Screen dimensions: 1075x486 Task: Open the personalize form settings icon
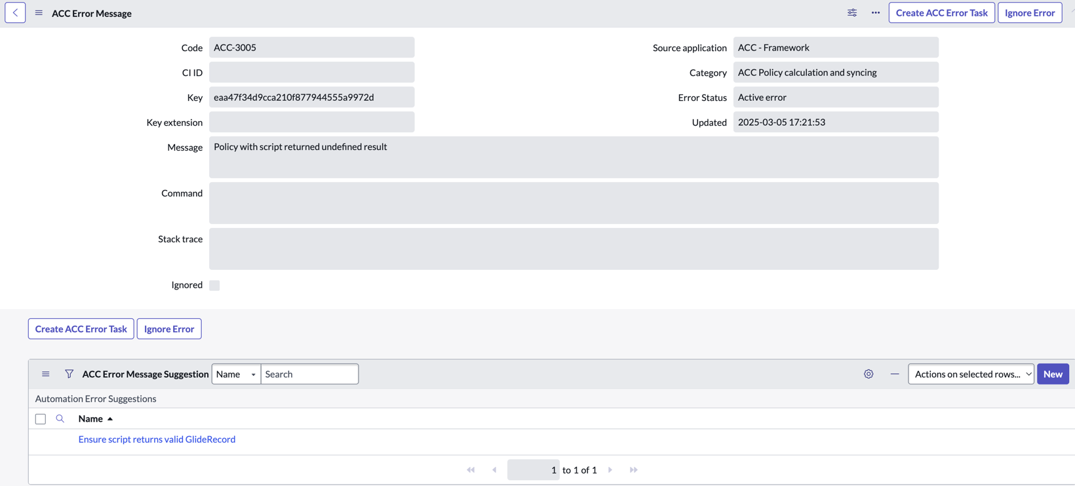[x=851, y=12]
